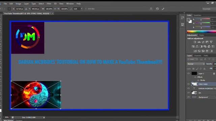This screenshot has height=121, width=216.
Task: Open the Filter menu
Action: coord(49,4)
